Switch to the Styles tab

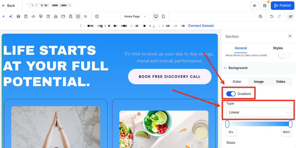point(278,48)
